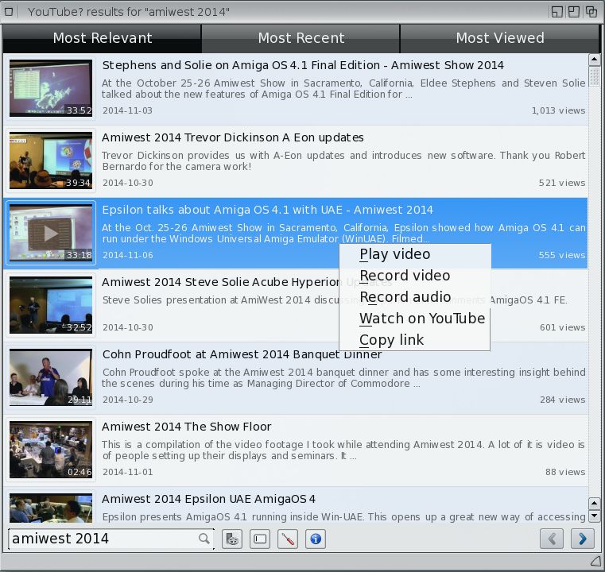Image resolution: width=605 pixels, height=572 pixels.
Task: Select title 'Amiwest 2014 Epsilon UAE AmigaOS 4'
Action: 208,499
